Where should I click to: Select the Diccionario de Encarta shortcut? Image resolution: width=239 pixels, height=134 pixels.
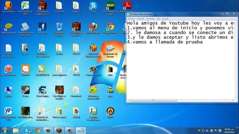click(x=110, y=51)
